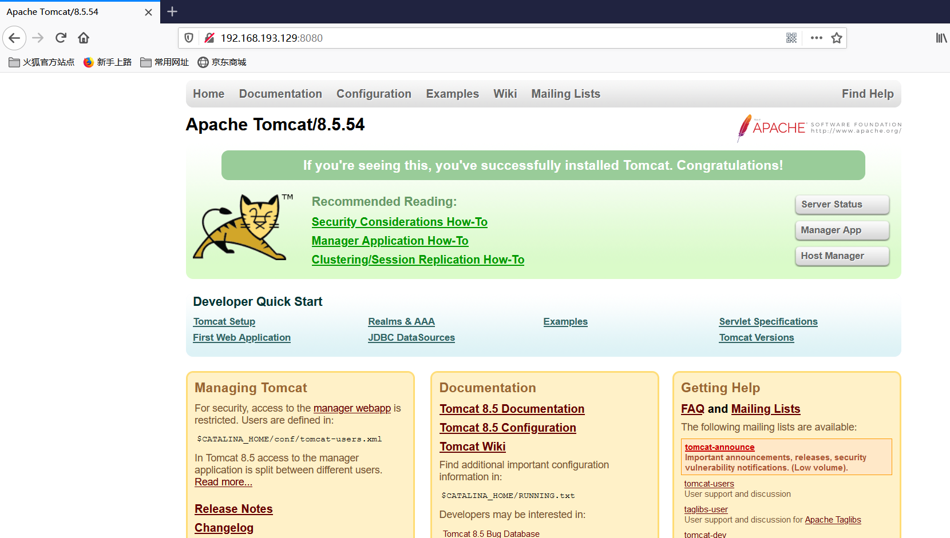The width and height of the screenshot is (950, 538).
Task: Click the Apache Tomcat/8.5.54 page heading
Action: tap(275, 125)
